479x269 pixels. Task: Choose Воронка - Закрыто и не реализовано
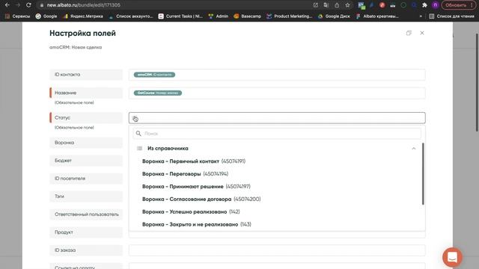196,224
